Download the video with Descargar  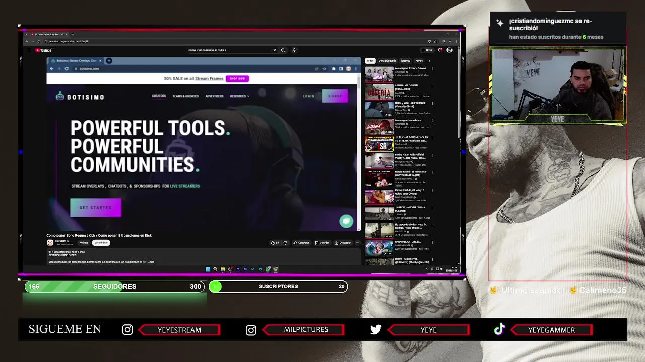point(343,243)
